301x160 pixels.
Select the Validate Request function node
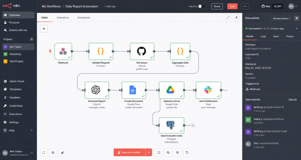101,51
